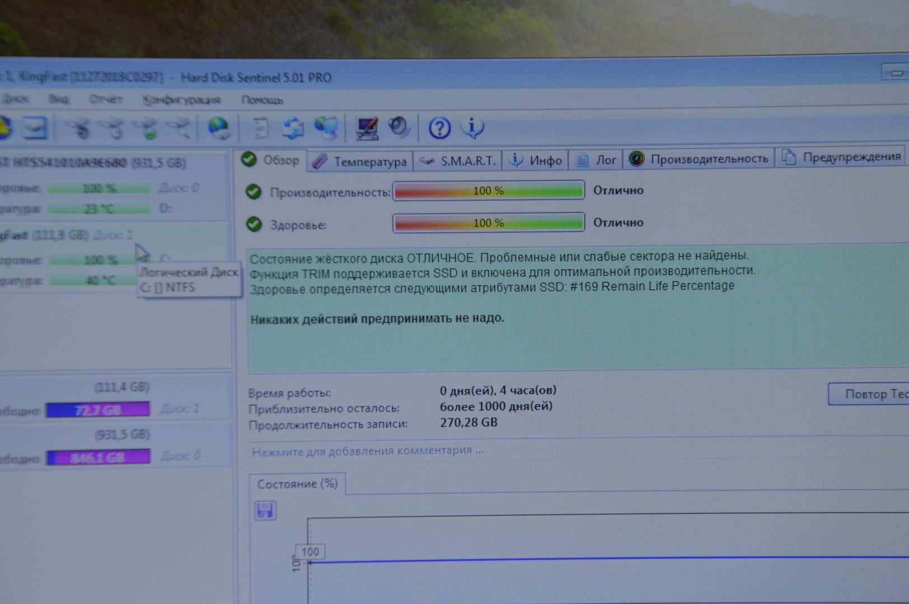Save the graph using floppy disk icon
Screen dimensions: 909x604
[x=265, y=510]
